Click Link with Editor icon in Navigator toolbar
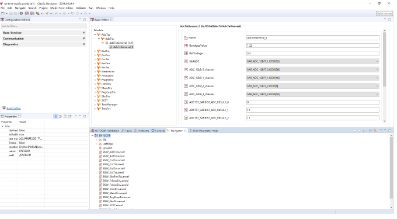The width and height of the screenshot is (397, 219). pos(375,131)
